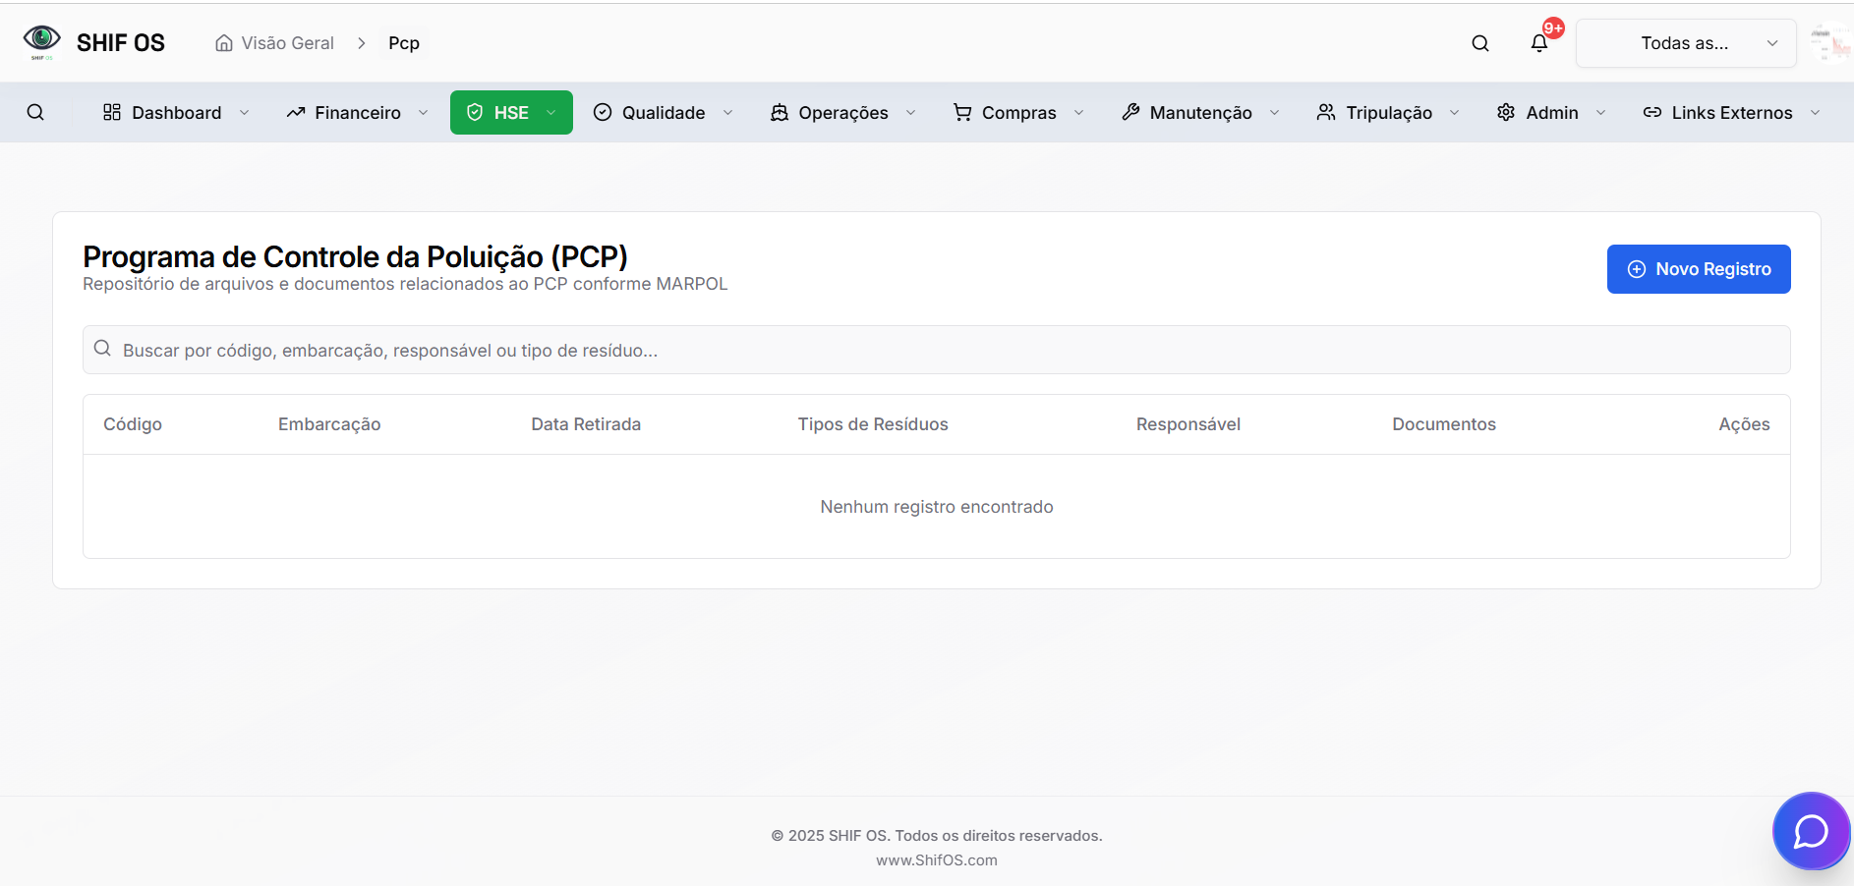Click the search field for buscar por código
Screen dimensions: 1854x886
tap(936, 350)
